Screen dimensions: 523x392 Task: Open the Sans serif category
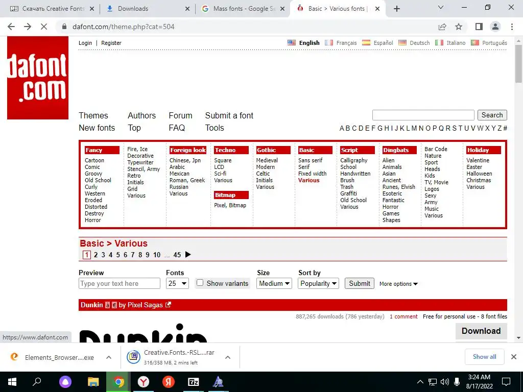click(x=310, y=160)
